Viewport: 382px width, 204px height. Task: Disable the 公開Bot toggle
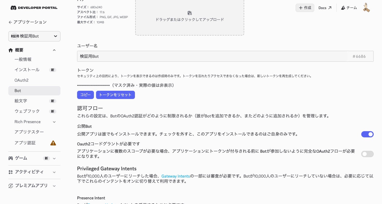pyautogui.click(x=367, y=134)
